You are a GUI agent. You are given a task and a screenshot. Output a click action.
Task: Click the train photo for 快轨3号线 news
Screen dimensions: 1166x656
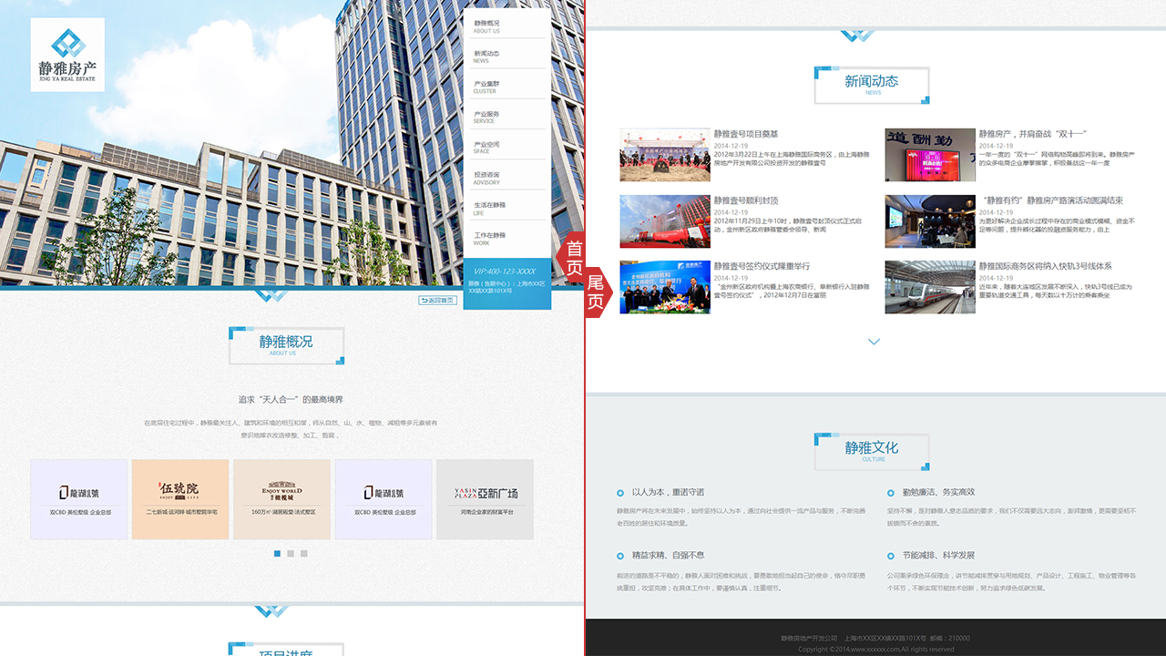929,287
